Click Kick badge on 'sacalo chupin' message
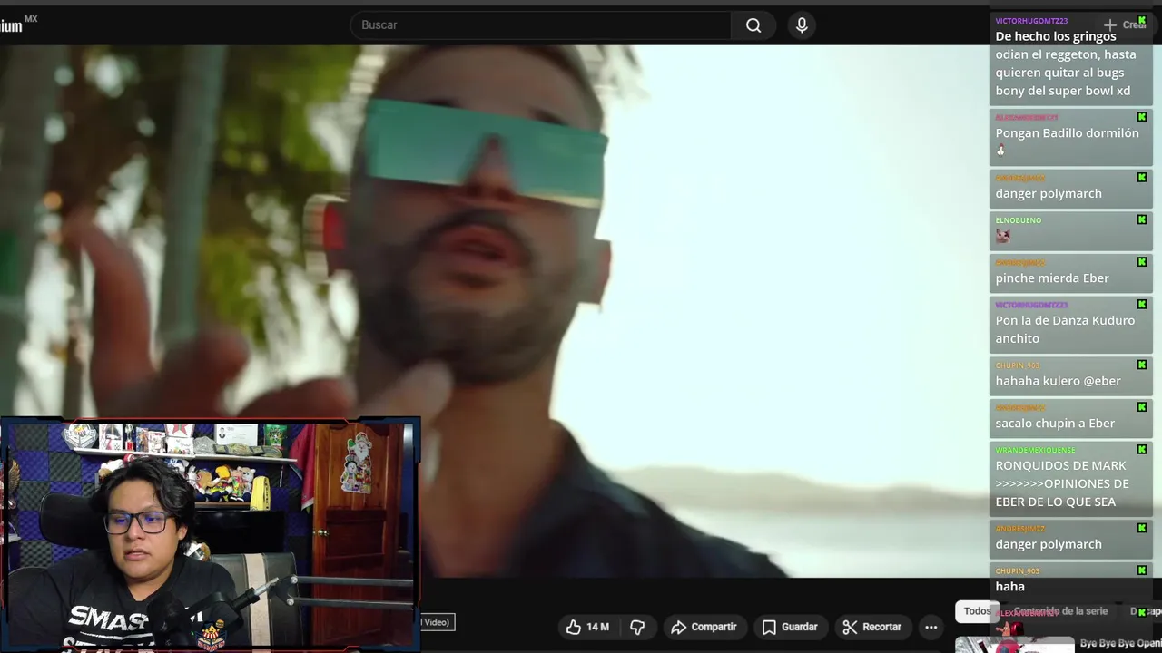This screenshot has height=653, width=1162. (1142, 407)
